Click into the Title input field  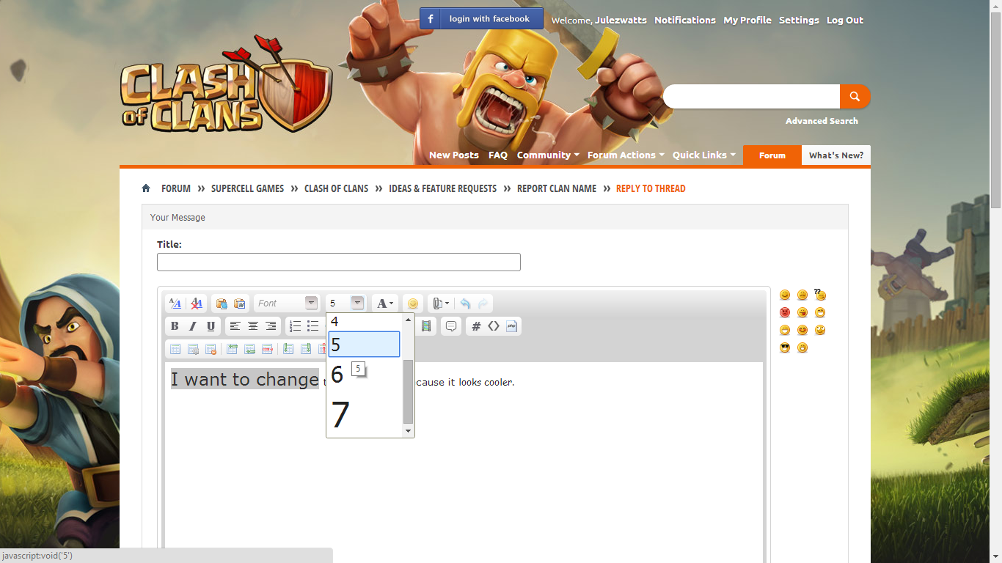point(339,262)
